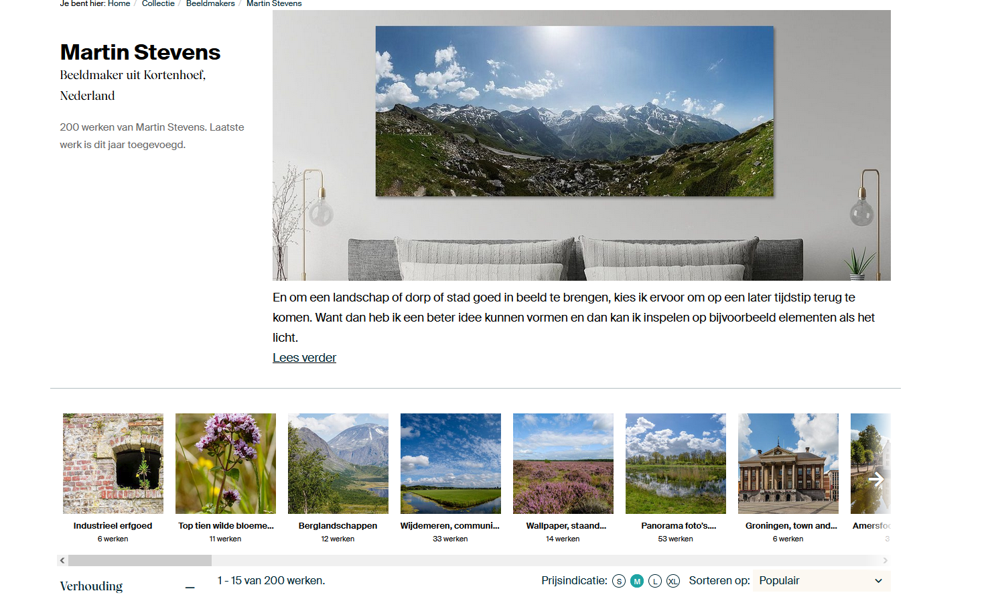990x599 pixels.
Task: Click the scrollbar left arrow icon
Action: tap(62, 560)
